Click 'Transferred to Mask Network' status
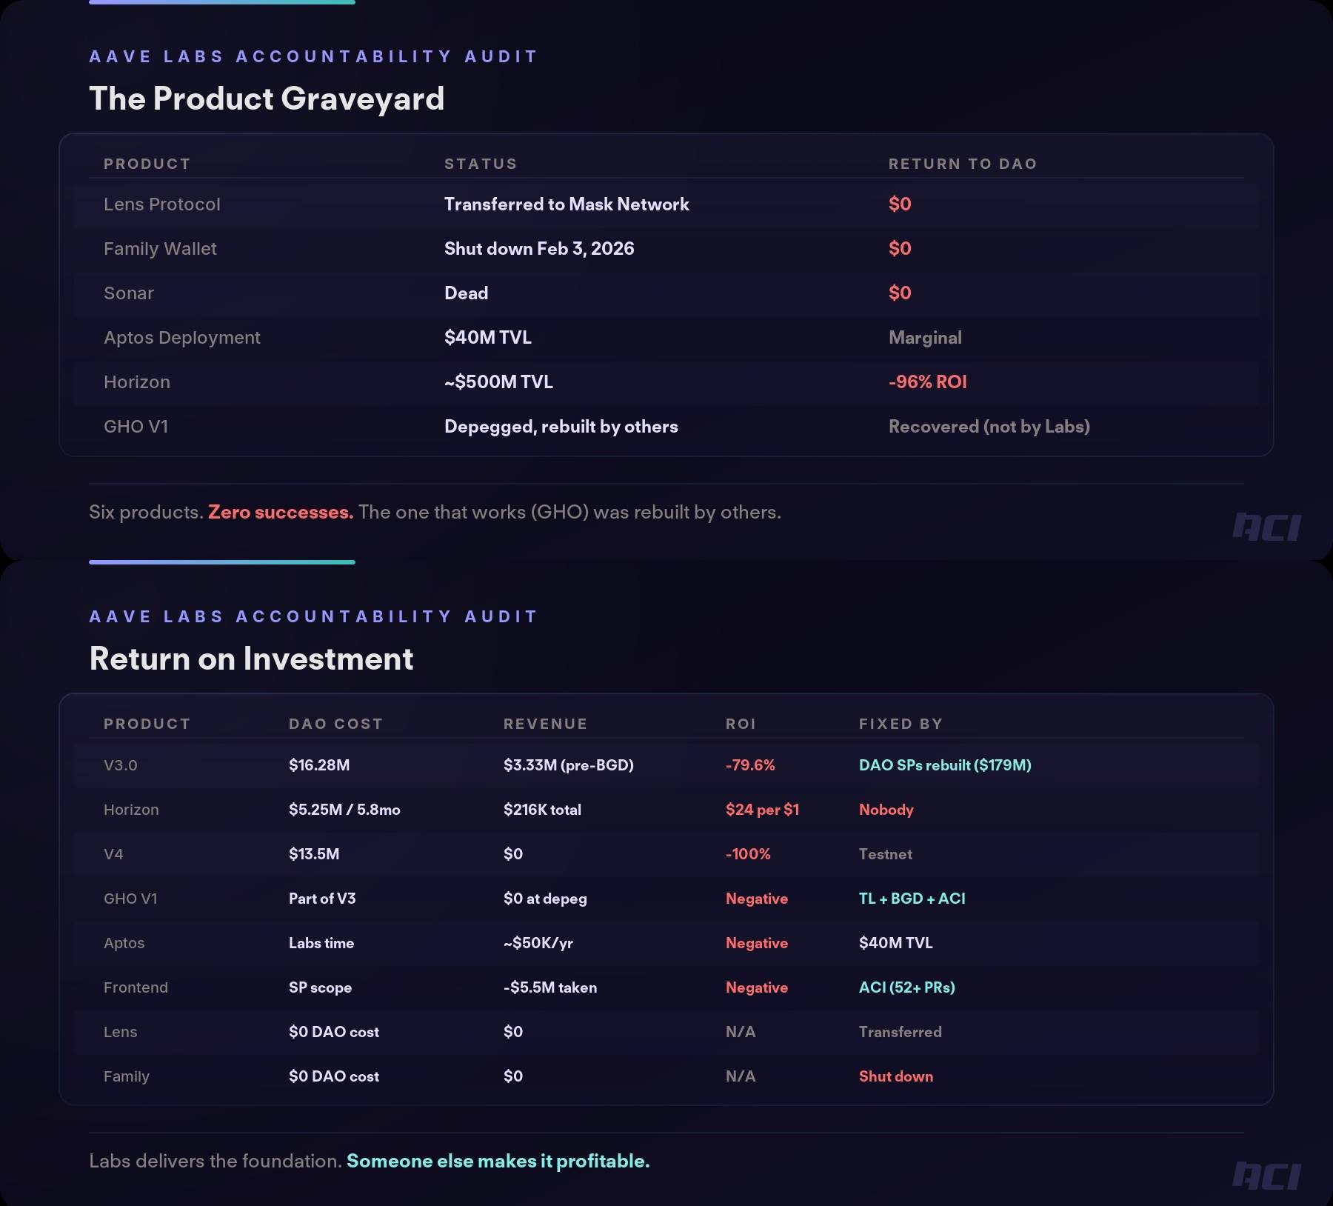The width and height of the screenshot is (1333, 1206). tap(567, 204)
